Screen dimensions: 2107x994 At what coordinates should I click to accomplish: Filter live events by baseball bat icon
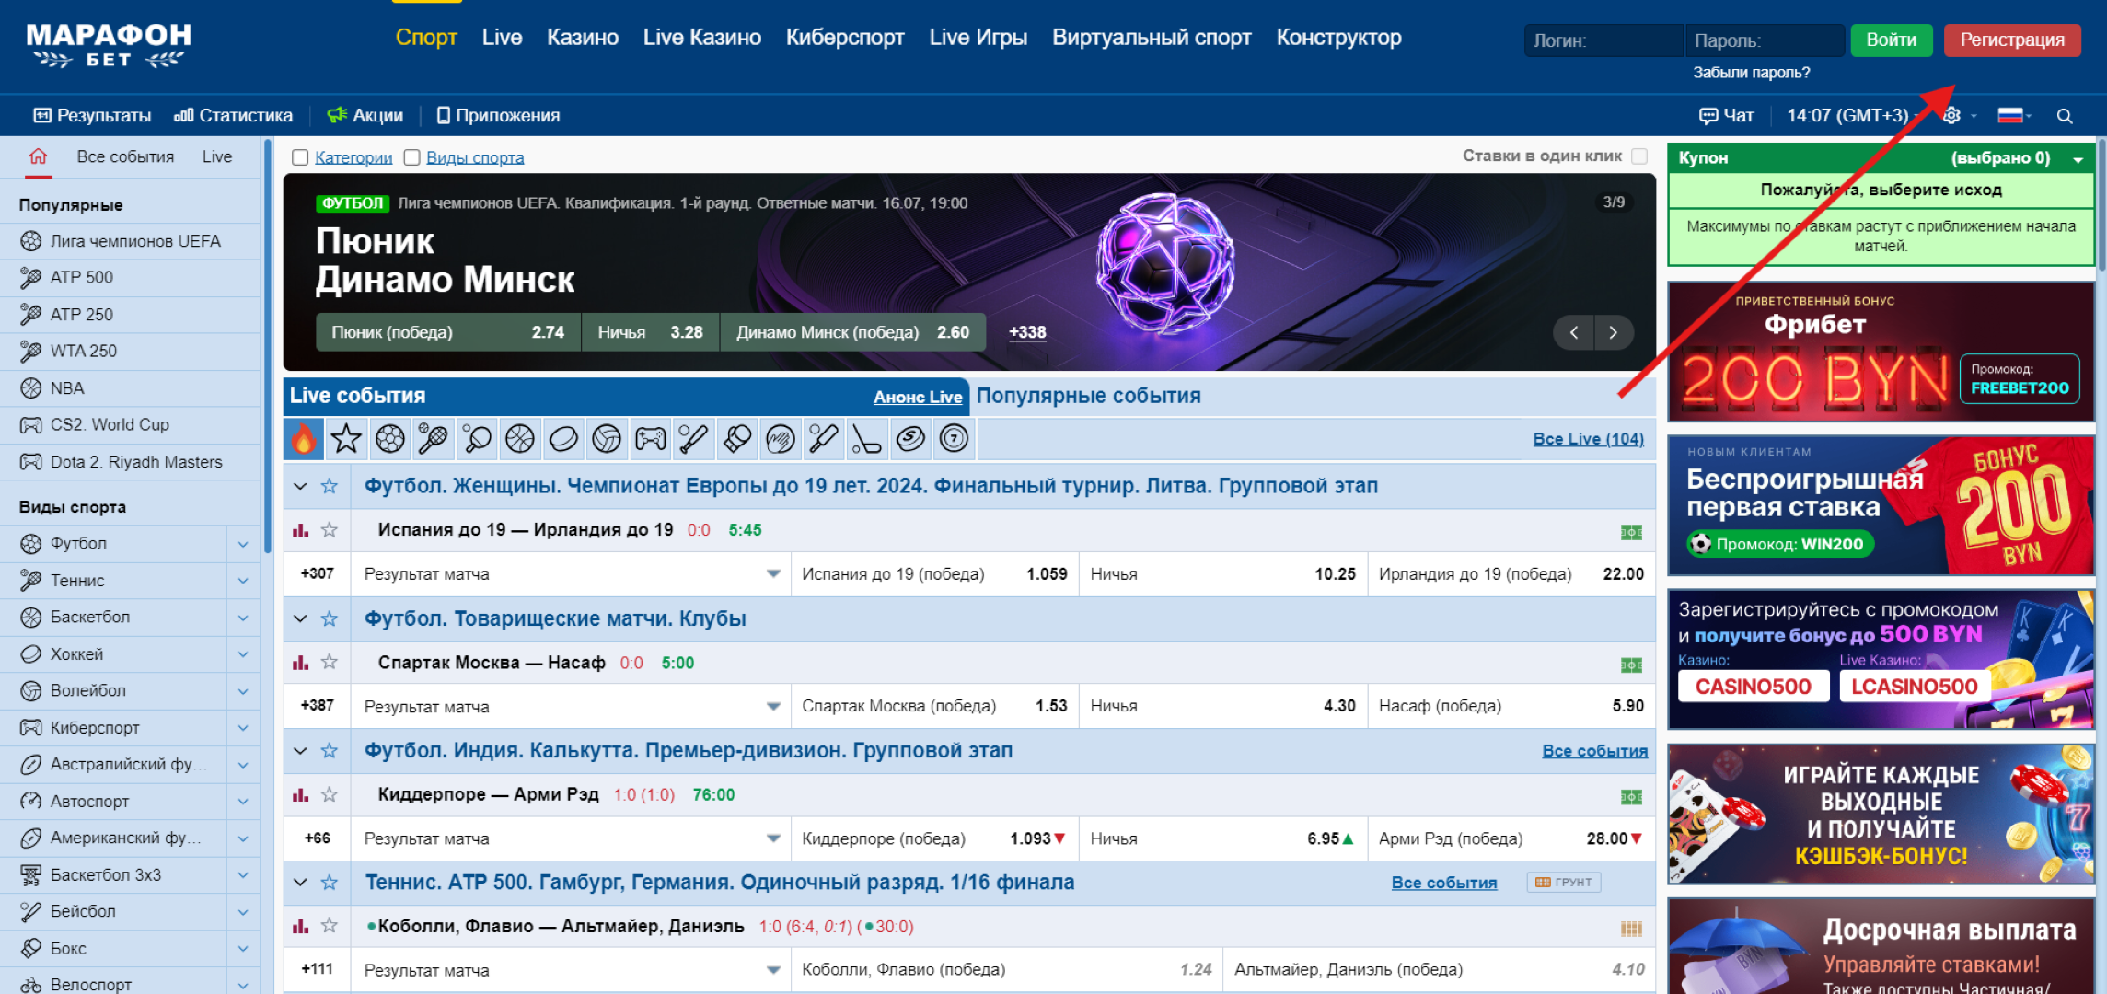[x=693, y=439]
